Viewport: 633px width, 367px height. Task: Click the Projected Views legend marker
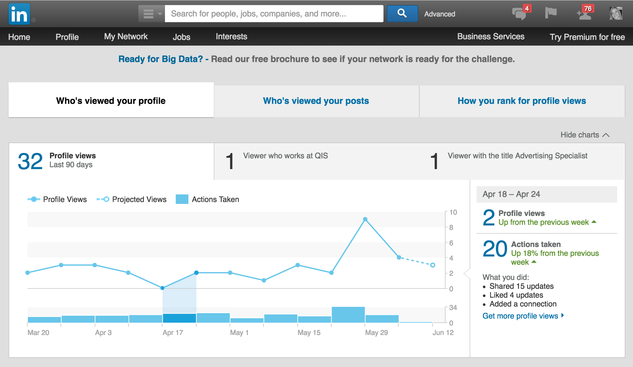[x=103, y=199]
